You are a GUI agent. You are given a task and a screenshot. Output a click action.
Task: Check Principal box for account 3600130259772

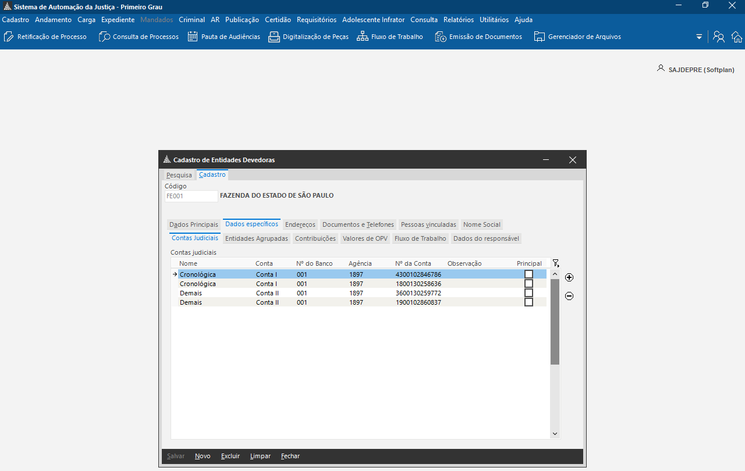[528, 293]
